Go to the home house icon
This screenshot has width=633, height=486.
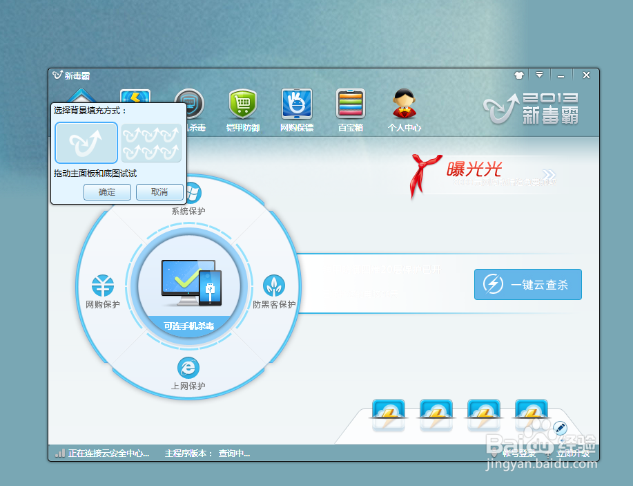click(x=81, y=95)
